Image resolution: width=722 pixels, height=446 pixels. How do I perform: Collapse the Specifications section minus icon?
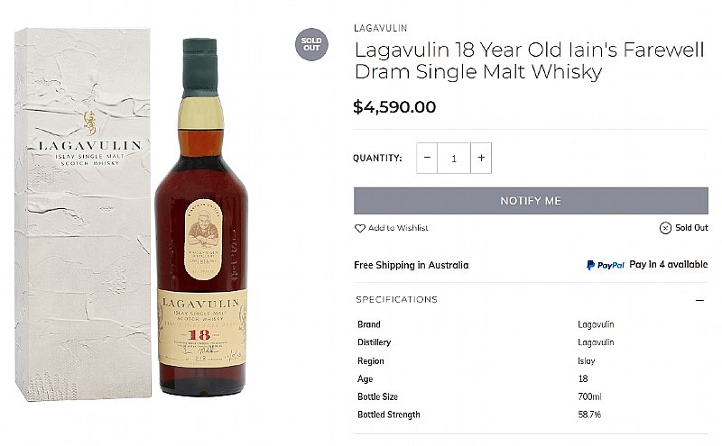700,300
